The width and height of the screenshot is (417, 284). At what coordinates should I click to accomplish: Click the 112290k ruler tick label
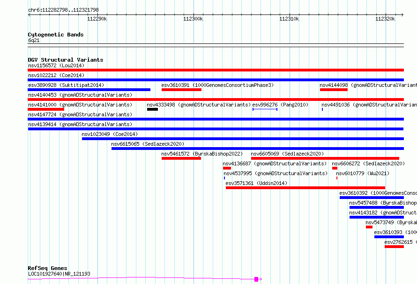click(x=97, y=19)
